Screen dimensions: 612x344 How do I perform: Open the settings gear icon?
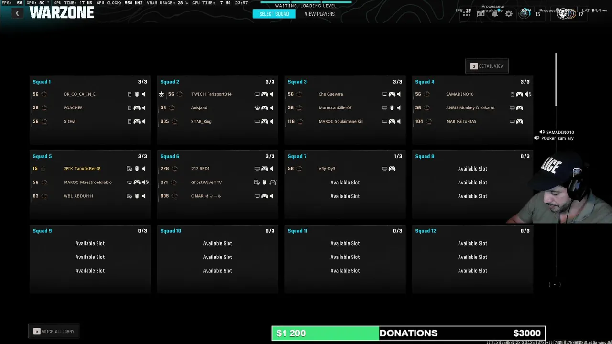(509, 14)
